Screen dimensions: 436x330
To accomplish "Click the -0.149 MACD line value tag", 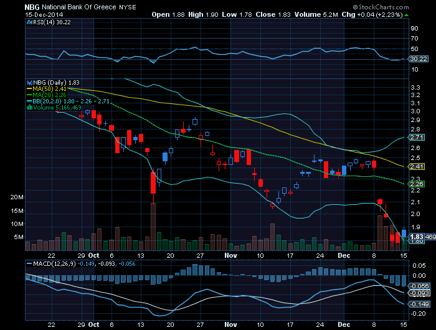I will coord(419,304).
